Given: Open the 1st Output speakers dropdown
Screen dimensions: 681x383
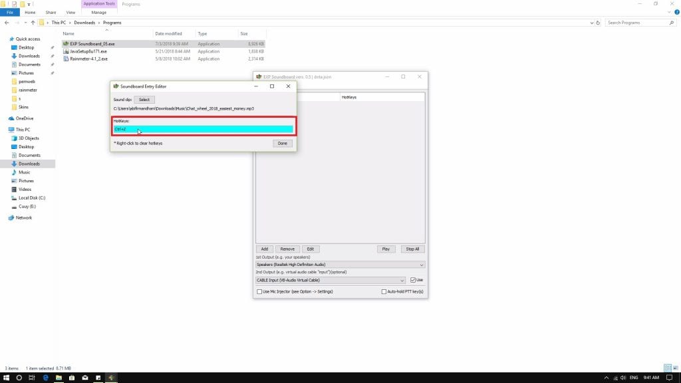Looking at the screenshot, I should [x=340, y=265].
